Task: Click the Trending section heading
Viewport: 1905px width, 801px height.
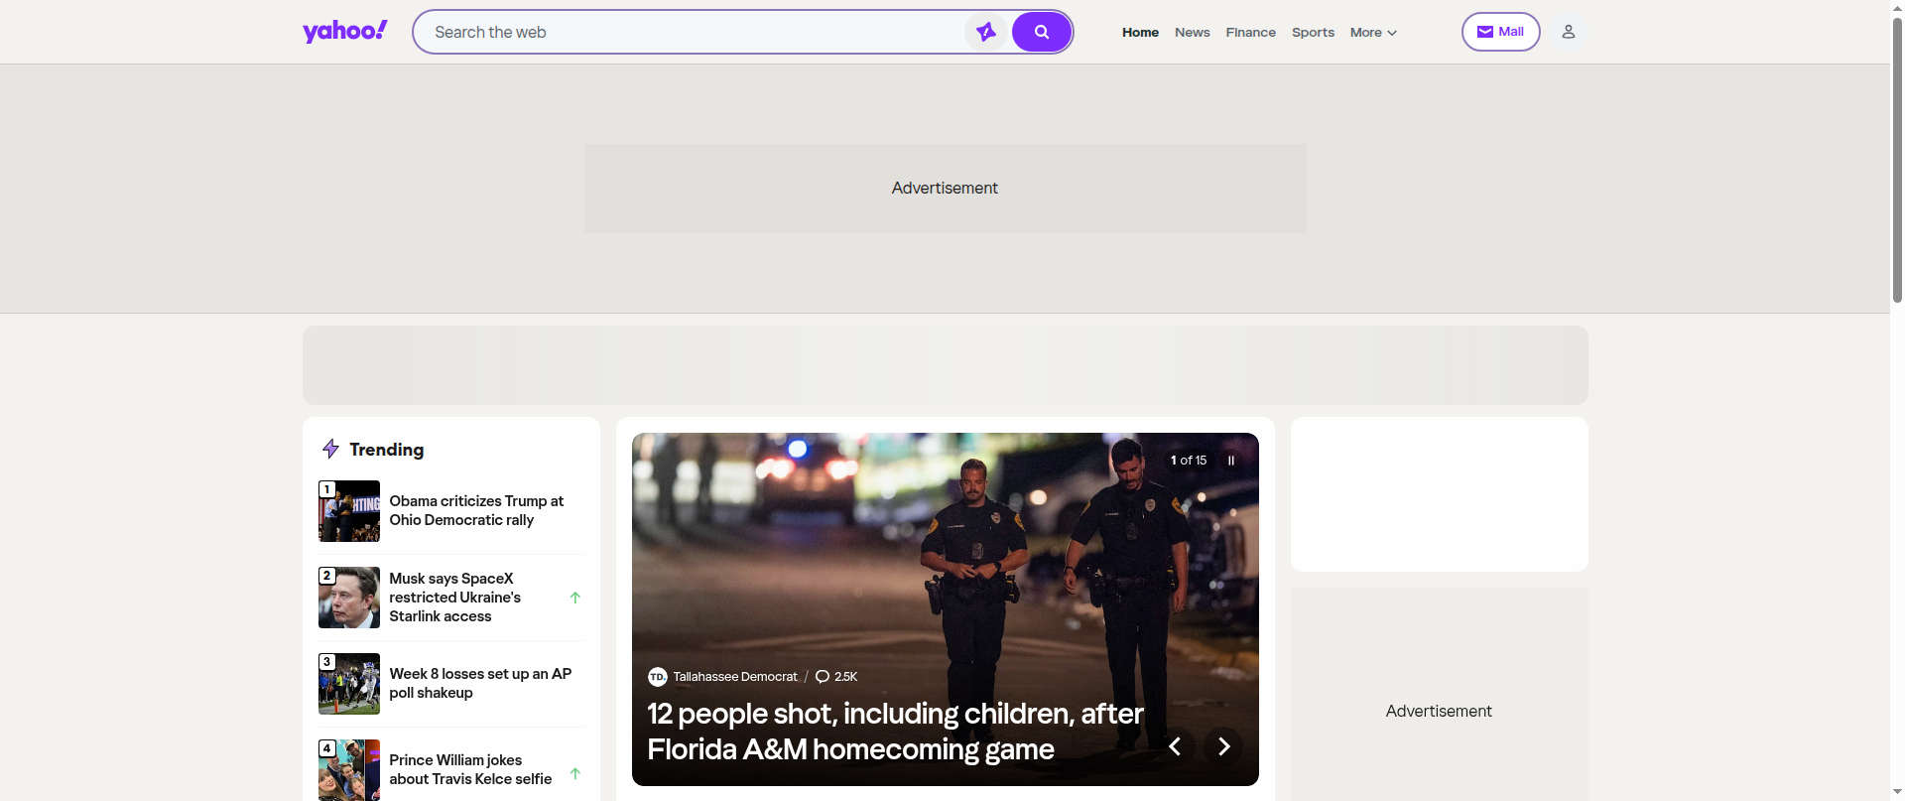Action: tap(386, 450)
